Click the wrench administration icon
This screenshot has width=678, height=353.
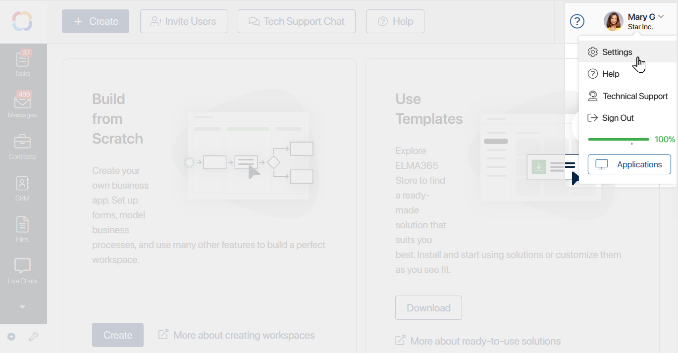[34, 337]
